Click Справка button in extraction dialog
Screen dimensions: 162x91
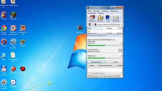pyautogui.click(x=119, y=65)
